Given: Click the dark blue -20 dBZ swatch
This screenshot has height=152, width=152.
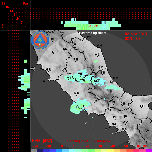Looking at the screenshot, I should point(40,150).
